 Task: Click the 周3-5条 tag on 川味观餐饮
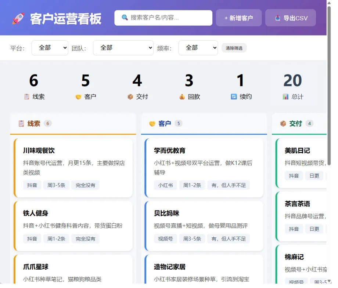click(x=56, y=185)
